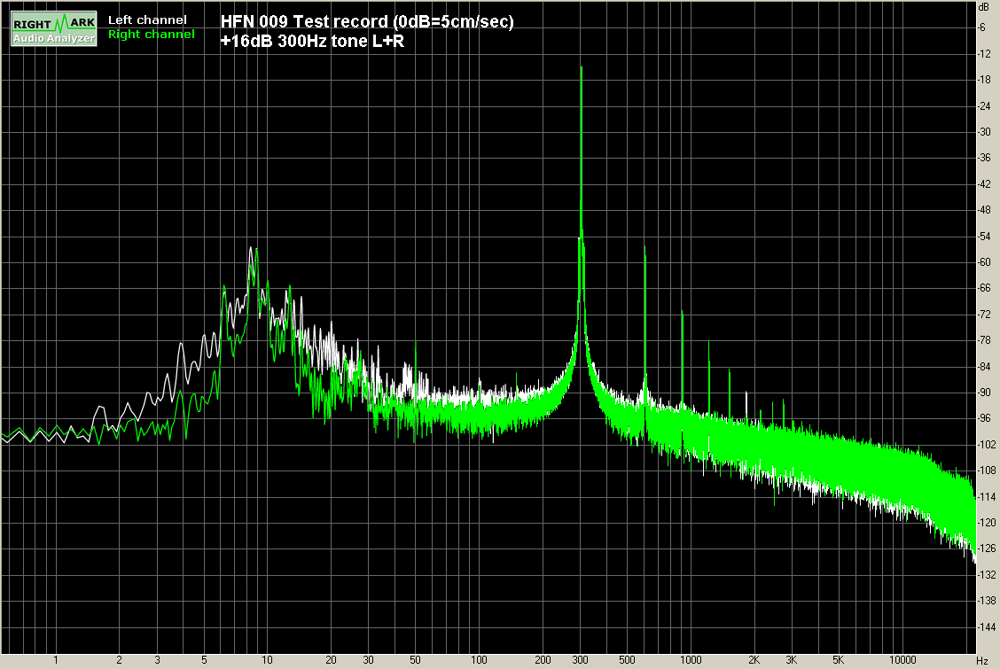The height and width of the screenshot is (669, 1000).
Task: Click the -84 dB axis value
Action: 984,366
